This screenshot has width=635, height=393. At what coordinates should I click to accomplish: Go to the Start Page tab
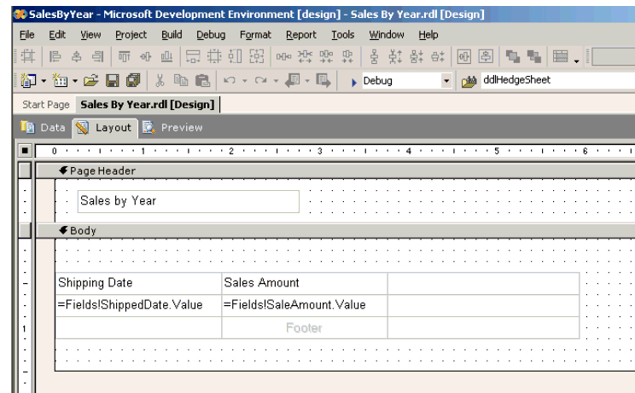45,105
